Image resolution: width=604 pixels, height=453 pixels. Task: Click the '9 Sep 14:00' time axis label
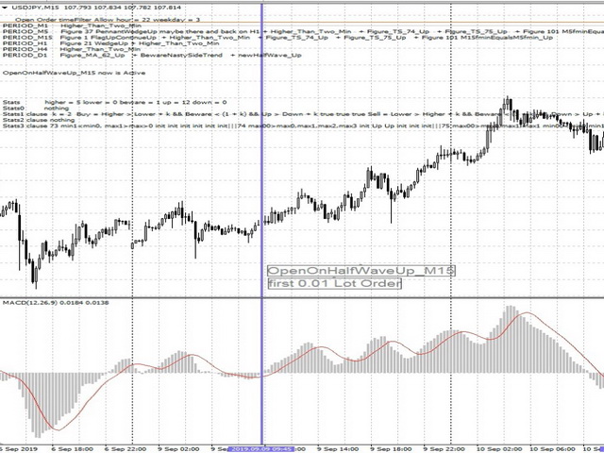click(338, 449)
